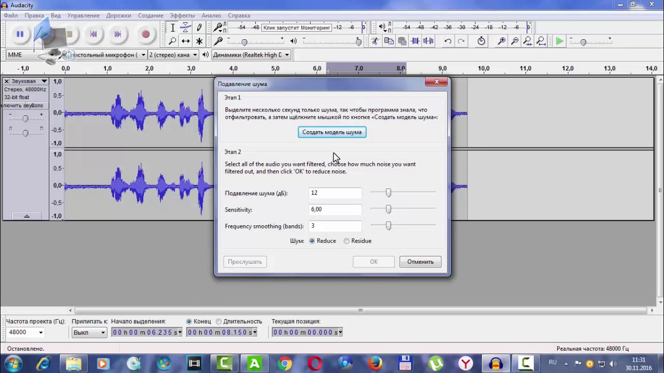
Task: Open the Audacity icon in the taskbar
Action: pyautogui.click(x=496, y=364)
